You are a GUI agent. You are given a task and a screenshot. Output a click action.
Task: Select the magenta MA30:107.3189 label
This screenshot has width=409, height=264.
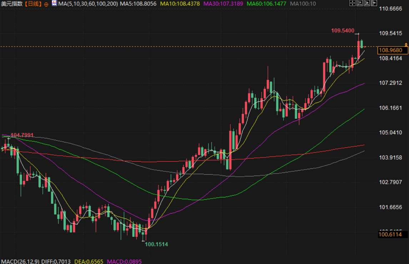coord(223,4)
